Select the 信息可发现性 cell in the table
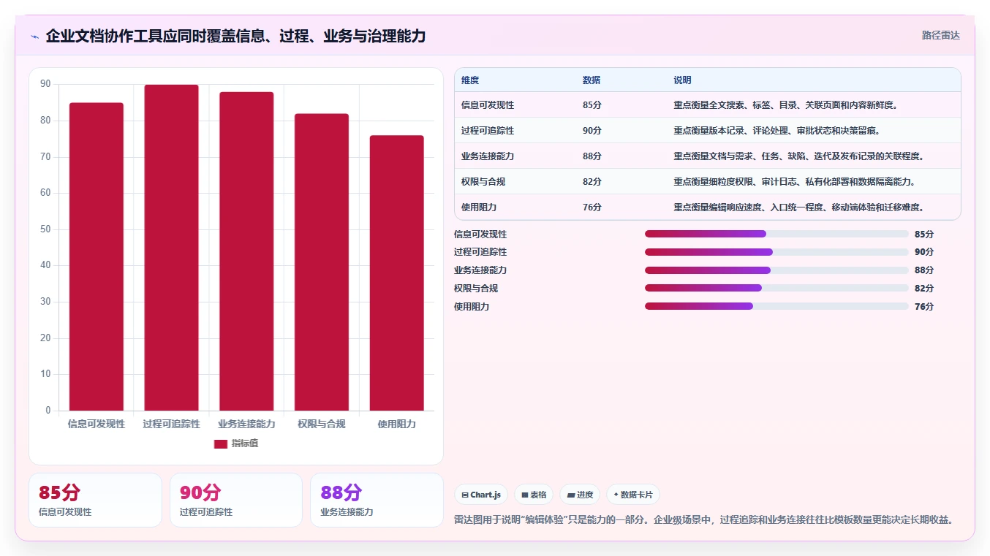This screenshot has height=556, width=990. click(488, 105)
